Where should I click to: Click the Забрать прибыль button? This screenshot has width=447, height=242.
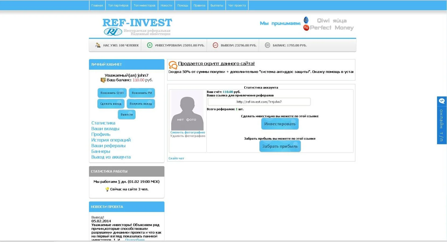280,146
